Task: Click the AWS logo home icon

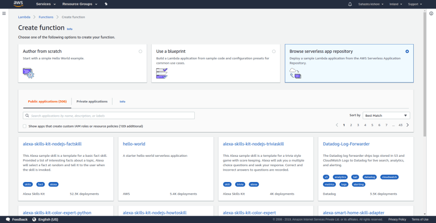Action: point(18,4)
